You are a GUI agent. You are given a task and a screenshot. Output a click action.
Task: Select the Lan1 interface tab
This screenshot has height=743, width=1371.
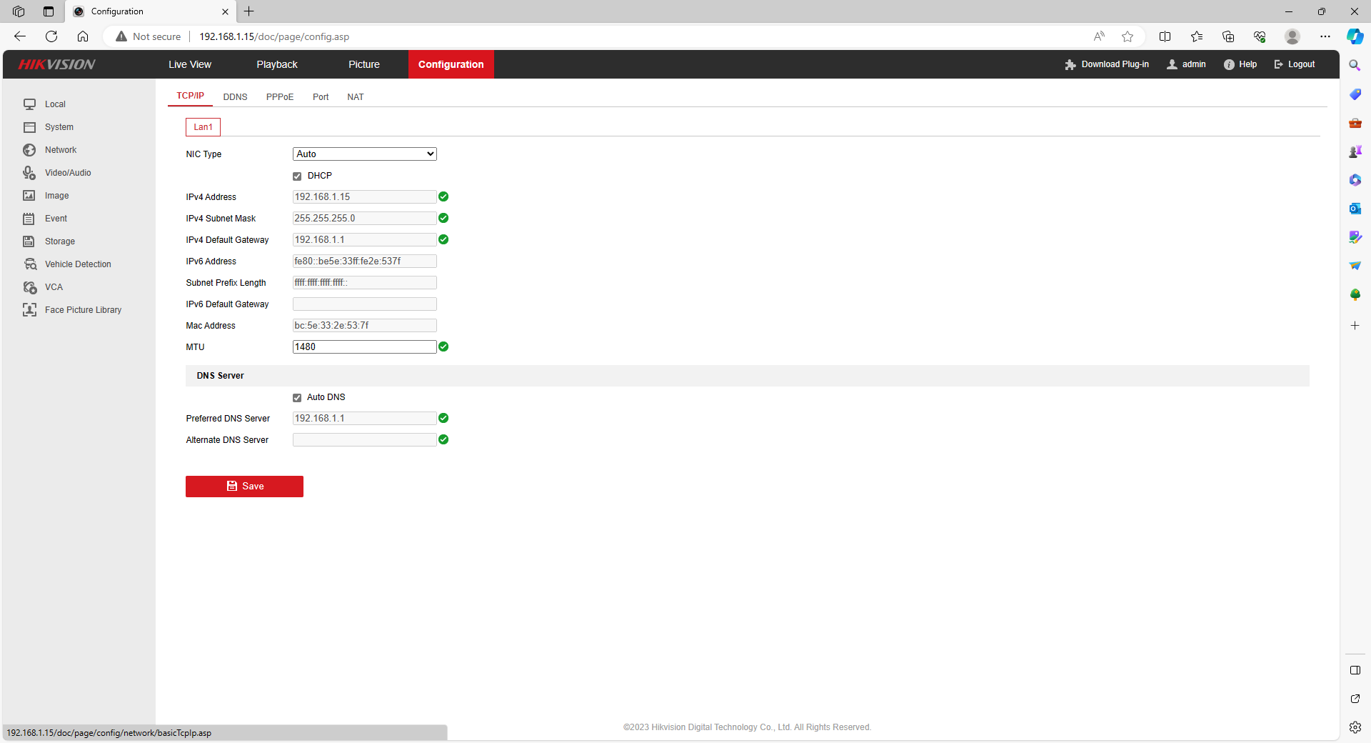pos(203,127)
